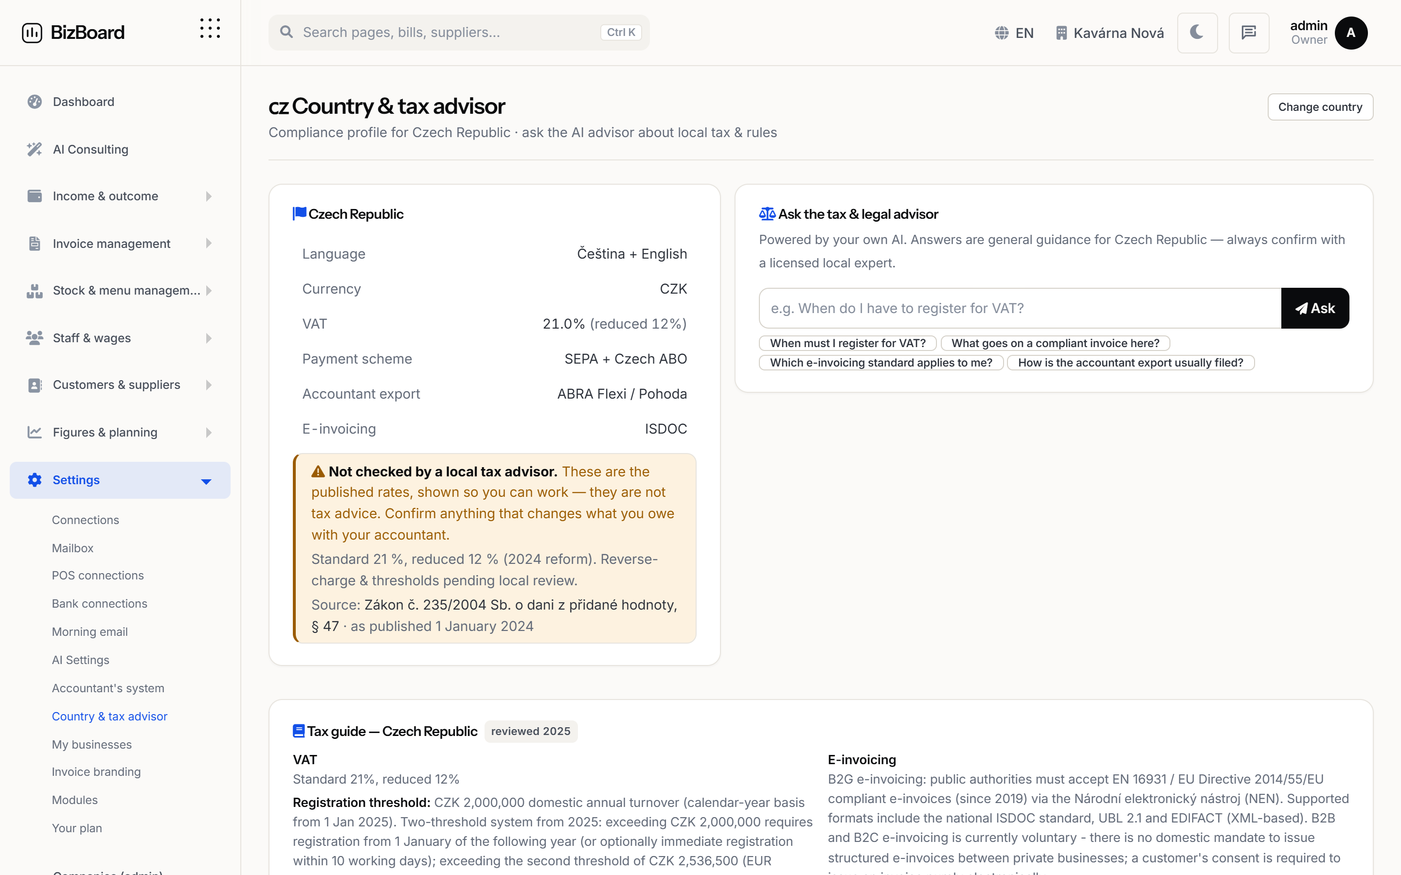This screenshot has height=875, width=1401.
Task: Open the chat messages icon
Action: [x=1249, y=33]
